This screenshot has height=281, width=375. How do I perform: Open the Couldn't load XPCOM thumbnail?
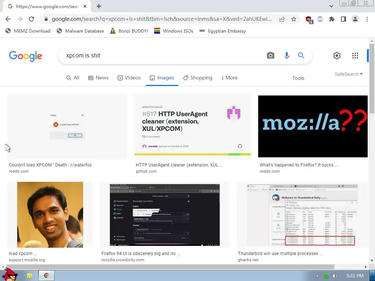(x=67, y=126)
